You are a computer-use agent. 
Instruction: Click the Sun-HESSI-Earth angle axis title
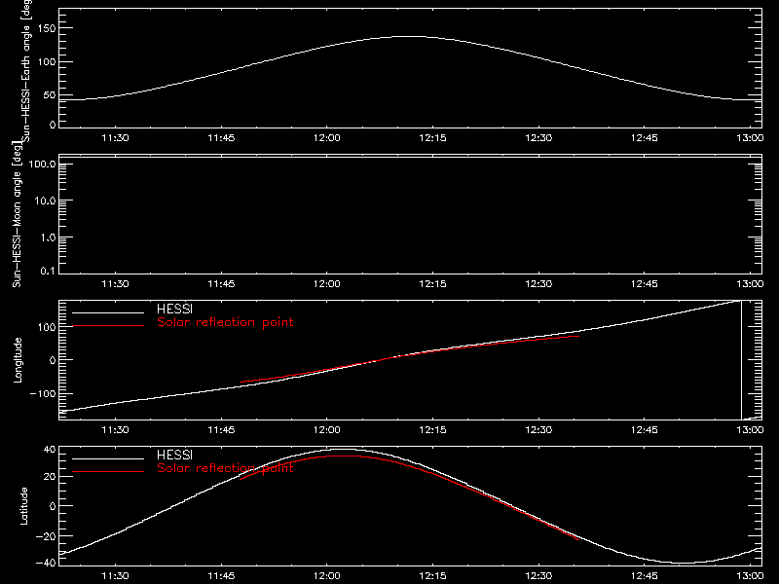point(26,70)
